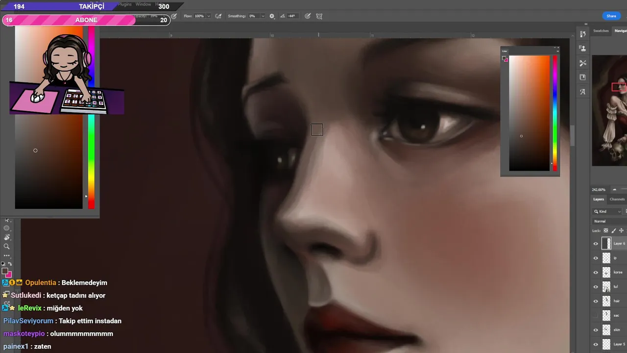Viewport: 627px width, 353px height.
Task: Open the smoothing options gear icon
Action: [272, 16]
